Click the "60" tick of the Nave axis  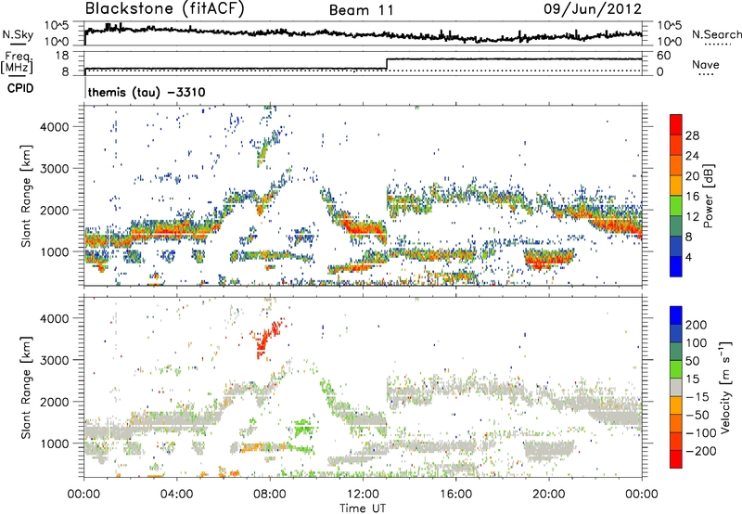click(x=663, y=56)
